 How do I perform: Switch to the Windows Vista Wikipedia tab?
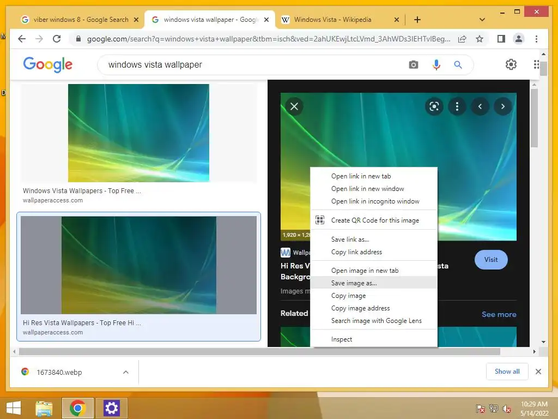332,20
